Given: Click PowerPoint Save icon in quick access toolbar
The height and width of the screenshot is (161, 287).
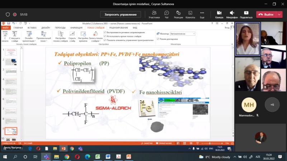Looking at the screenshot, I should coord(9,23).
